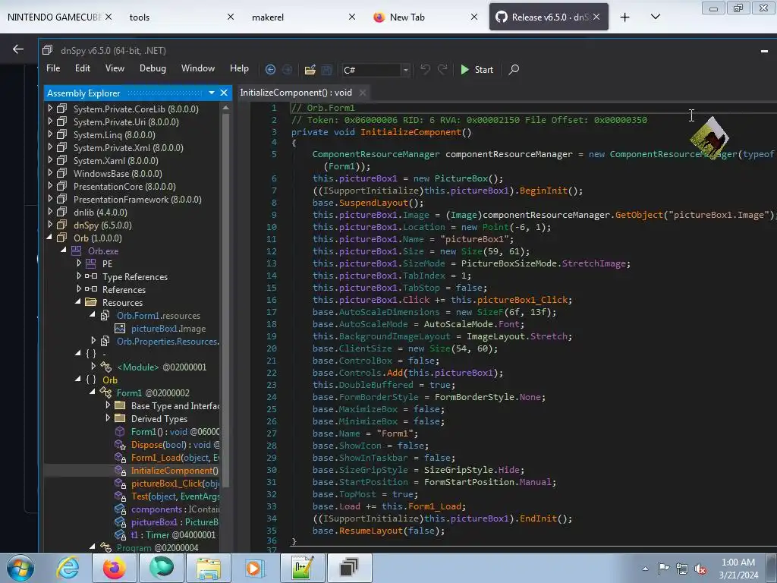777x583 pixels.
Task: Expand the System.Linq assembly node
Action: pos(49,134)
